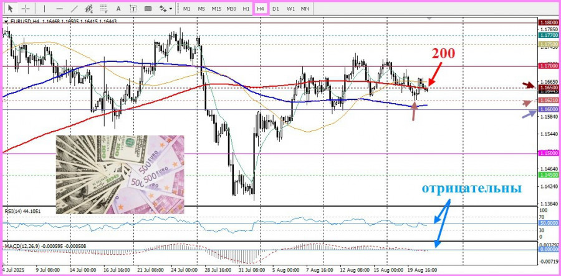The height and width of the screenshot is (276, 561).
Task: Choose the text tool (A)
Action: click(x=119, y=9)
